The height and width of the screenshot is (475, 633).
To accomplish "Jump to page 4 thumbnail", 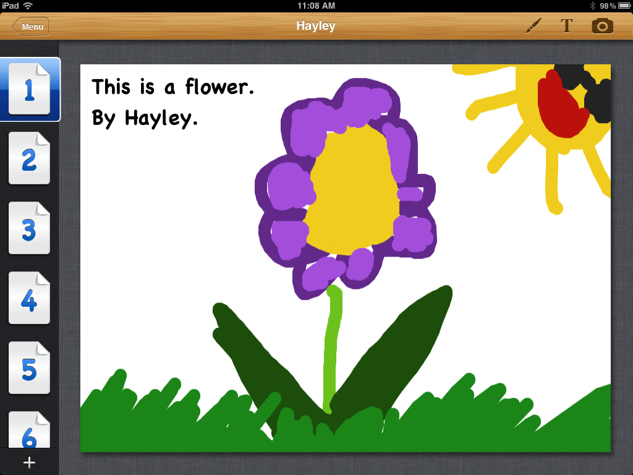I will point(29,299).
